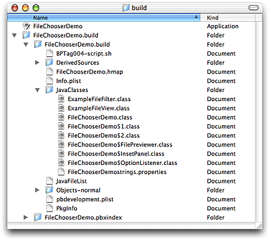Viewport: 272px width, 241px height.
Task: Collapse the nested FileChooserDemo.build folder
Action: click(26, 45)
